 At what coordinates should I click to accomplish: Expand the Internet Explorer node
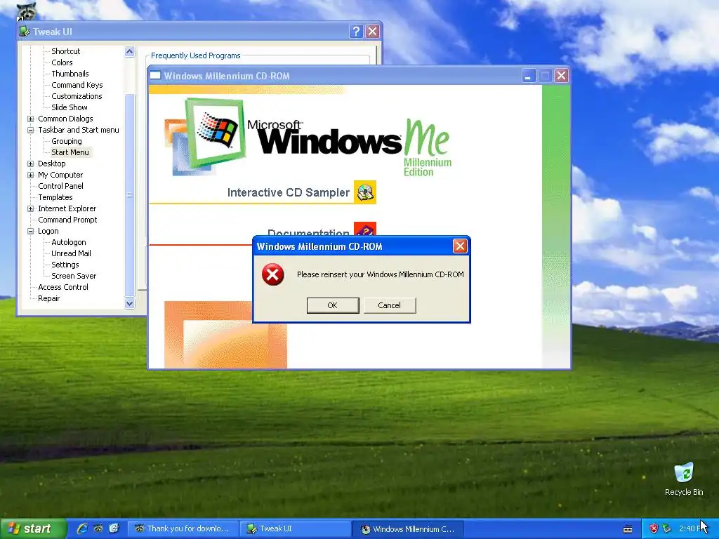[31, 208]
